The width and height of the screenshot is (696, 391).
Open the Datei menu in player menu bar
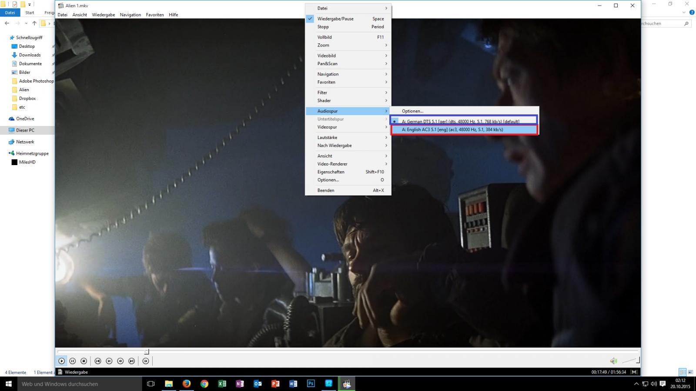coord(62,15)
